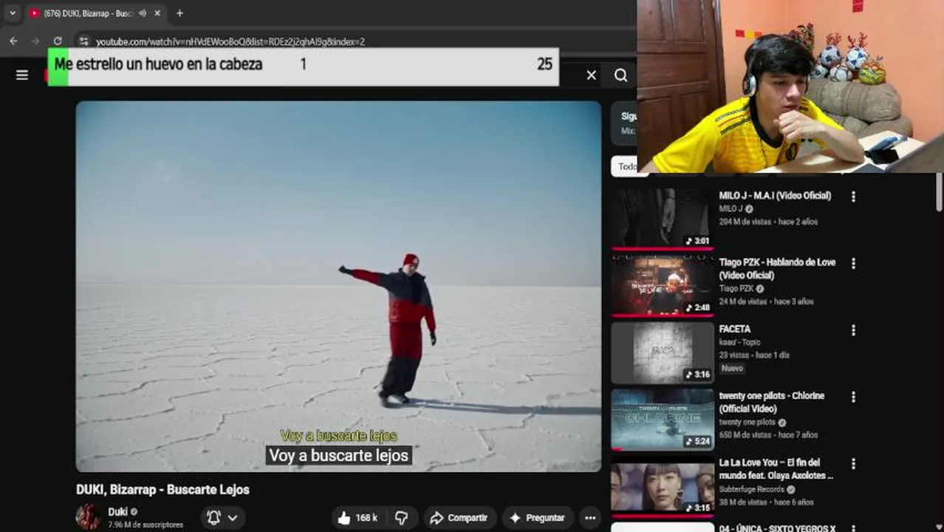Close the DUKI, Bizarrap browser tab
944x532 pixels.
(157, 13)
